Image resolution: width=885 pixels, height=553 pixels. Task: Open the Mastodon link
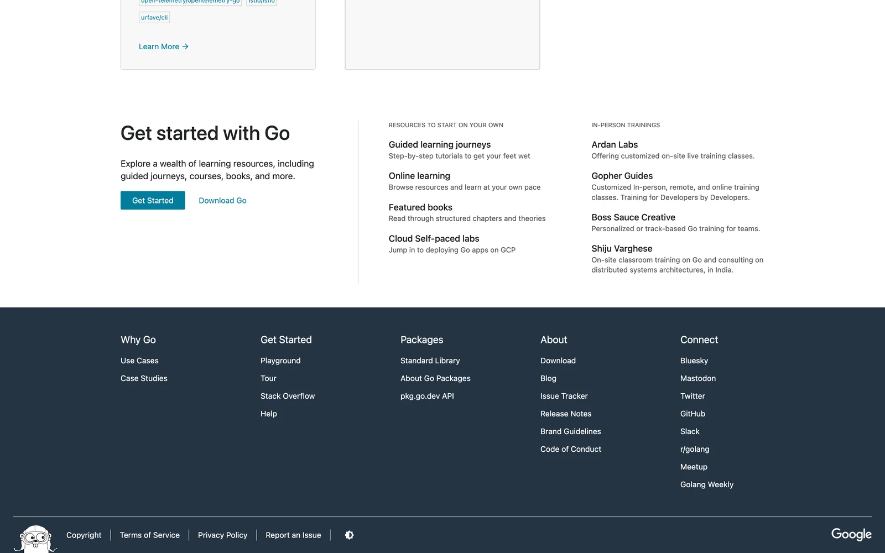coord(698,378)
